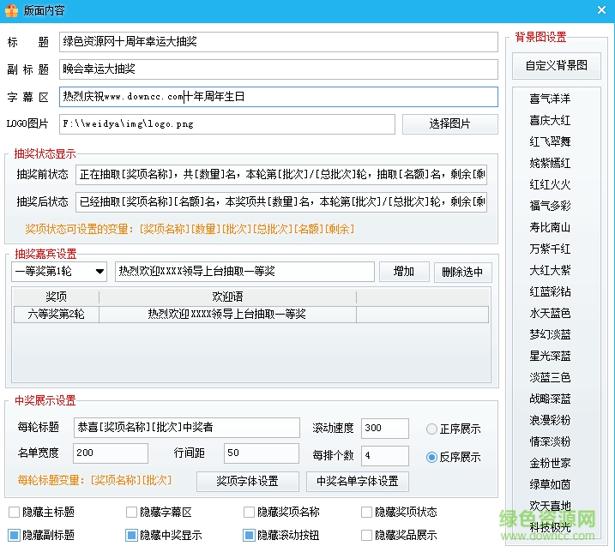Click into the 副标题 text field
This screenshot has height=552, width=615.
[279, 69]
